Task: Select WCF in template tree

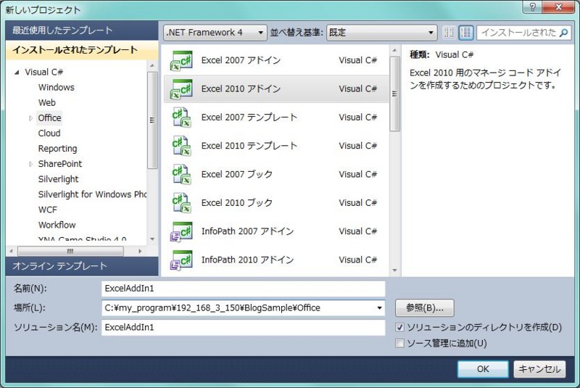Action: coord(48,210)
